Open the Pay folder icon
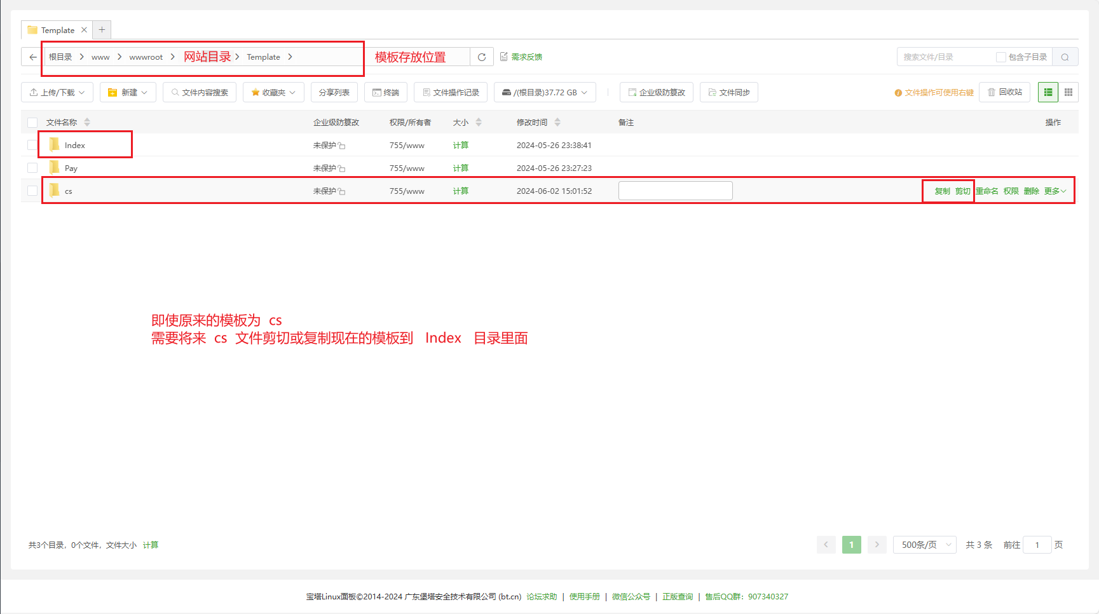This screenshot has height=614, width=1099. coord(55,167)
